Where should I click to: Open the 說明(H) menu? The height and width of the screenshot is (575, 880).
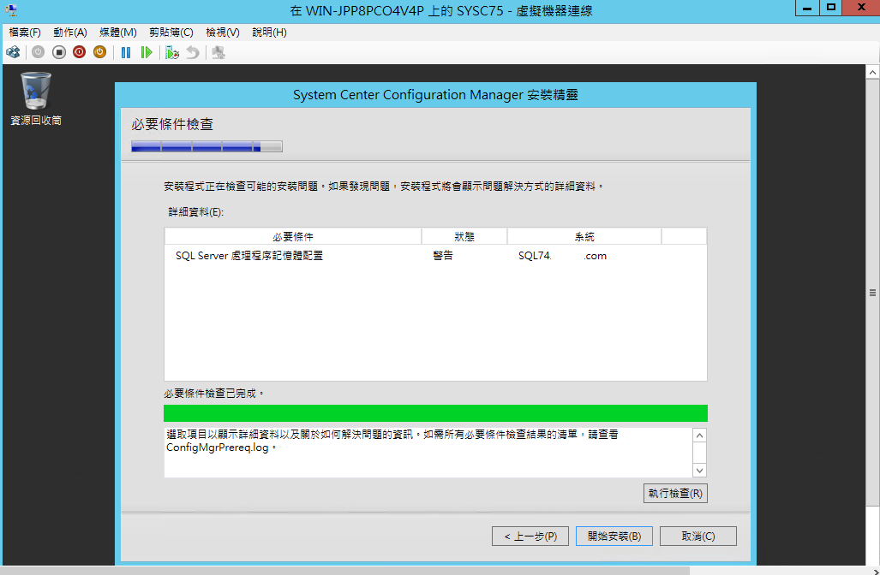click(x=269, y=33)
